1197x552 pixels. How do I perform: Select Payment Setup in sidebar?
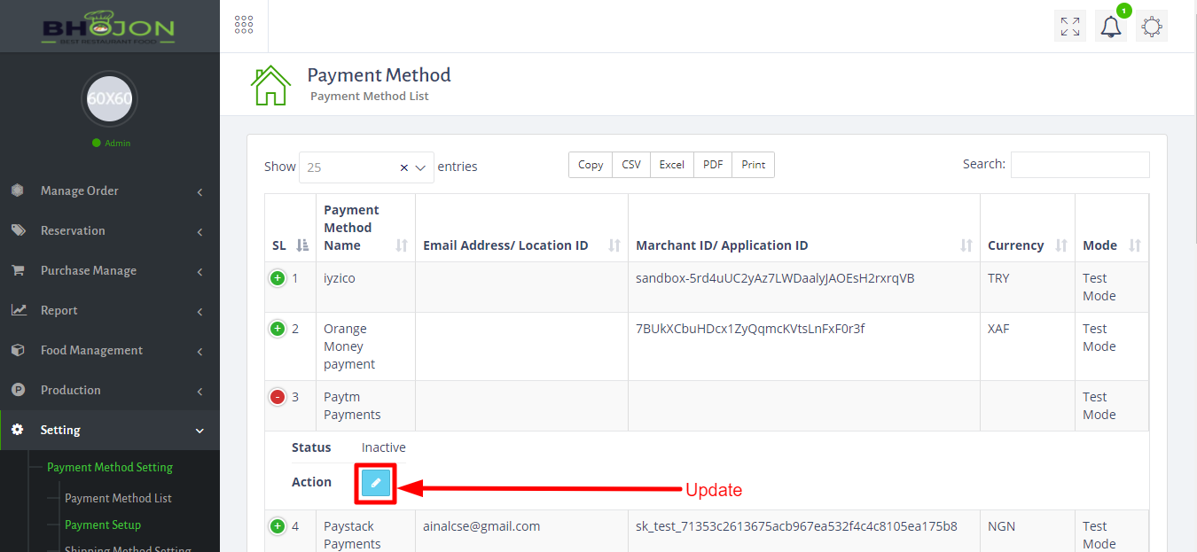[103, 525]
